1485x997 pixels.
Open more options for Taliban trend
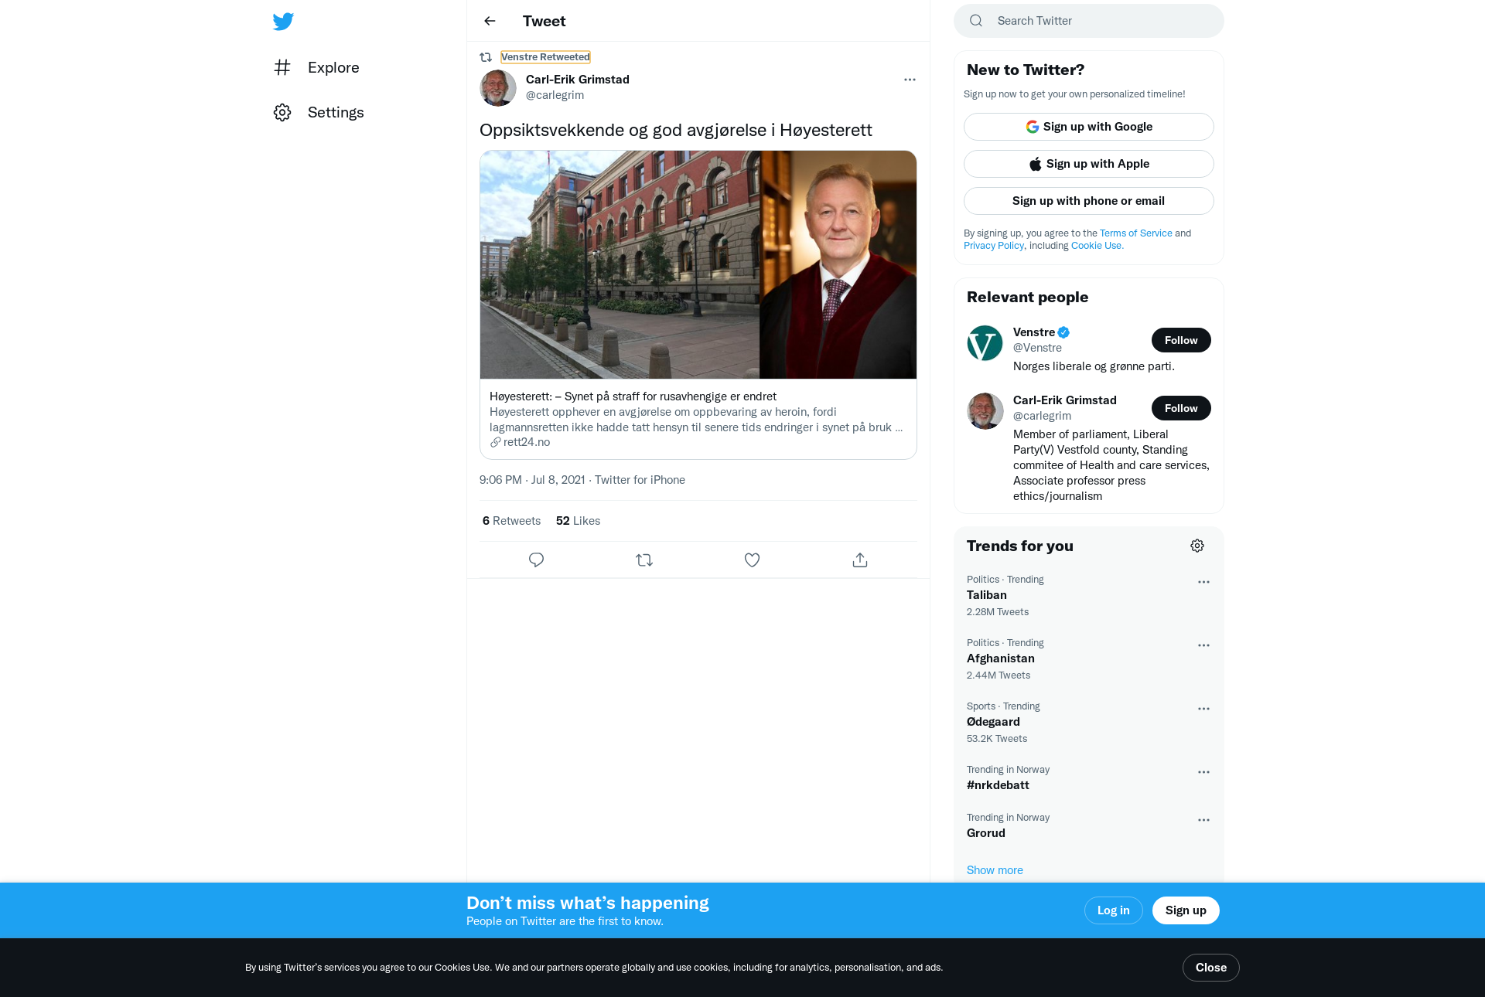click(1203, 582)
